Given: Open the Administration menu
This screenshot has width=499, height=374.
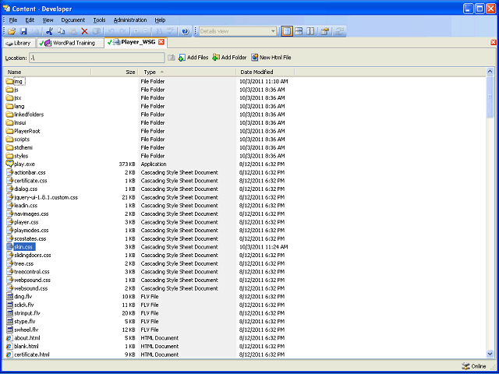Looking at the screenshot, I should tap(130, 20).
